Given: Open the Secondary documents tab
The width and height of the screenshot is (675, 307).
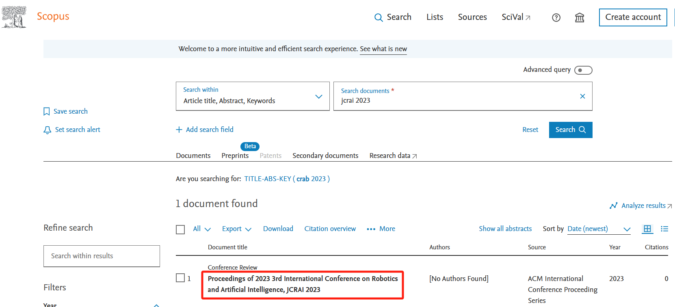Looking at the screenshot, I should (x=325, y=156).
